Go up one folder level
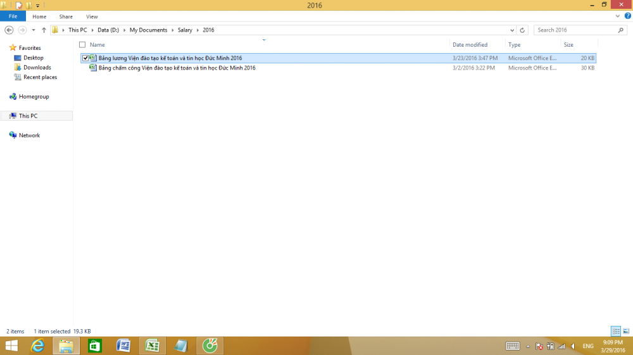 pyautogui.click(x=44, y=30)
